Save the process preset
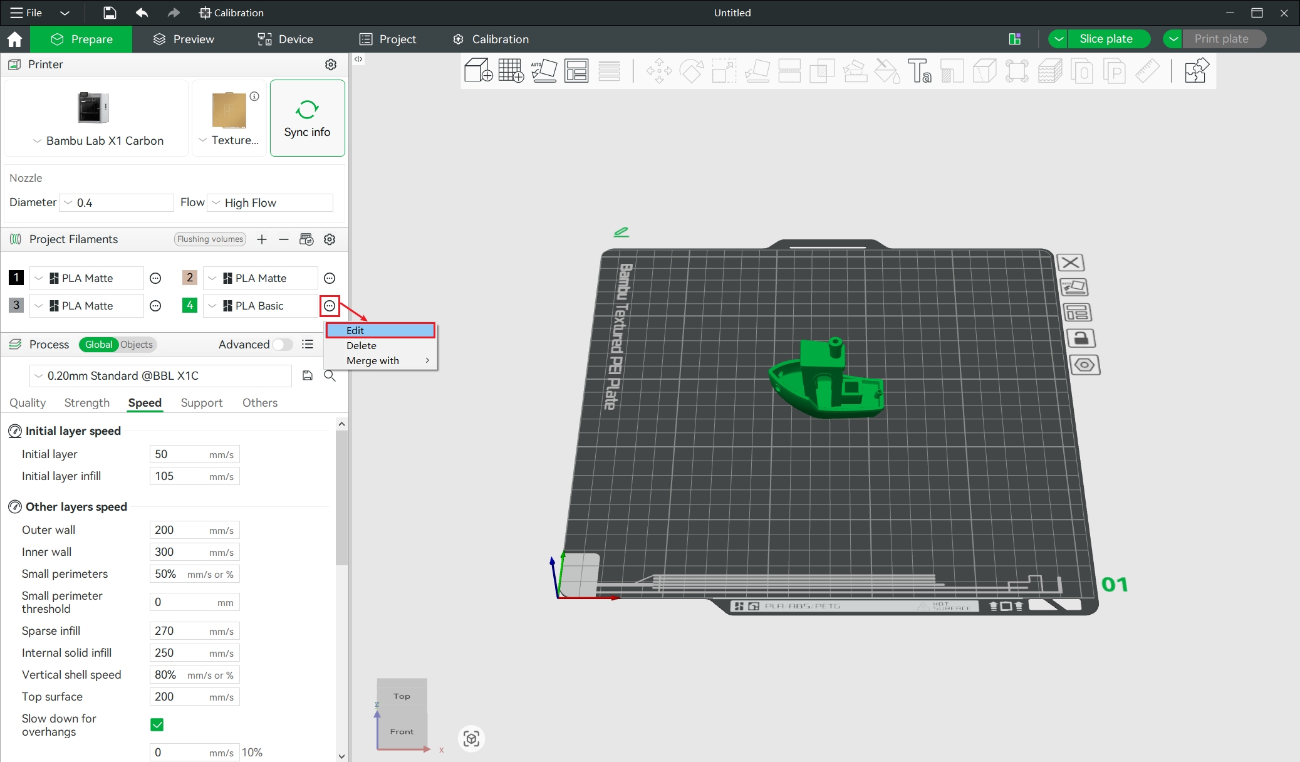 click(308, 375)
